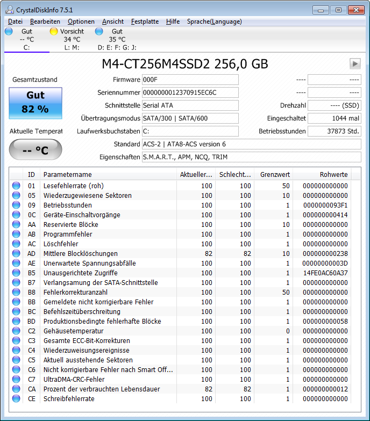This screenshot has height=421, width=370.
Task: Select the Nicht korrigierbare Fehler nach Smart Off row
Action: click(181, 369)
